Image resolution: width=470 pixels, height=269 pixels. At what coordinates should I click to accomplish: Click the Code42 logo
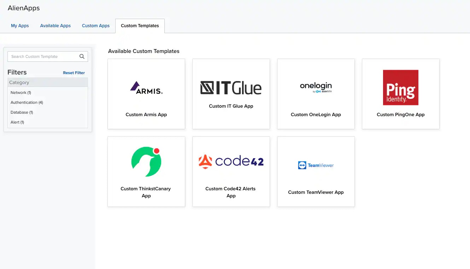point(231,162)
